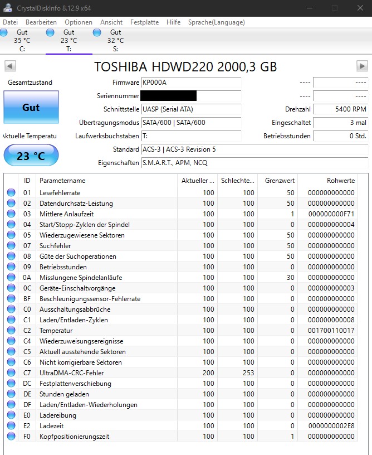This screenshot has width=372, height=455.
Task: Click the TOSHIBA HDWD220 2000,3 GB title
Action: [x=185, y=67]
